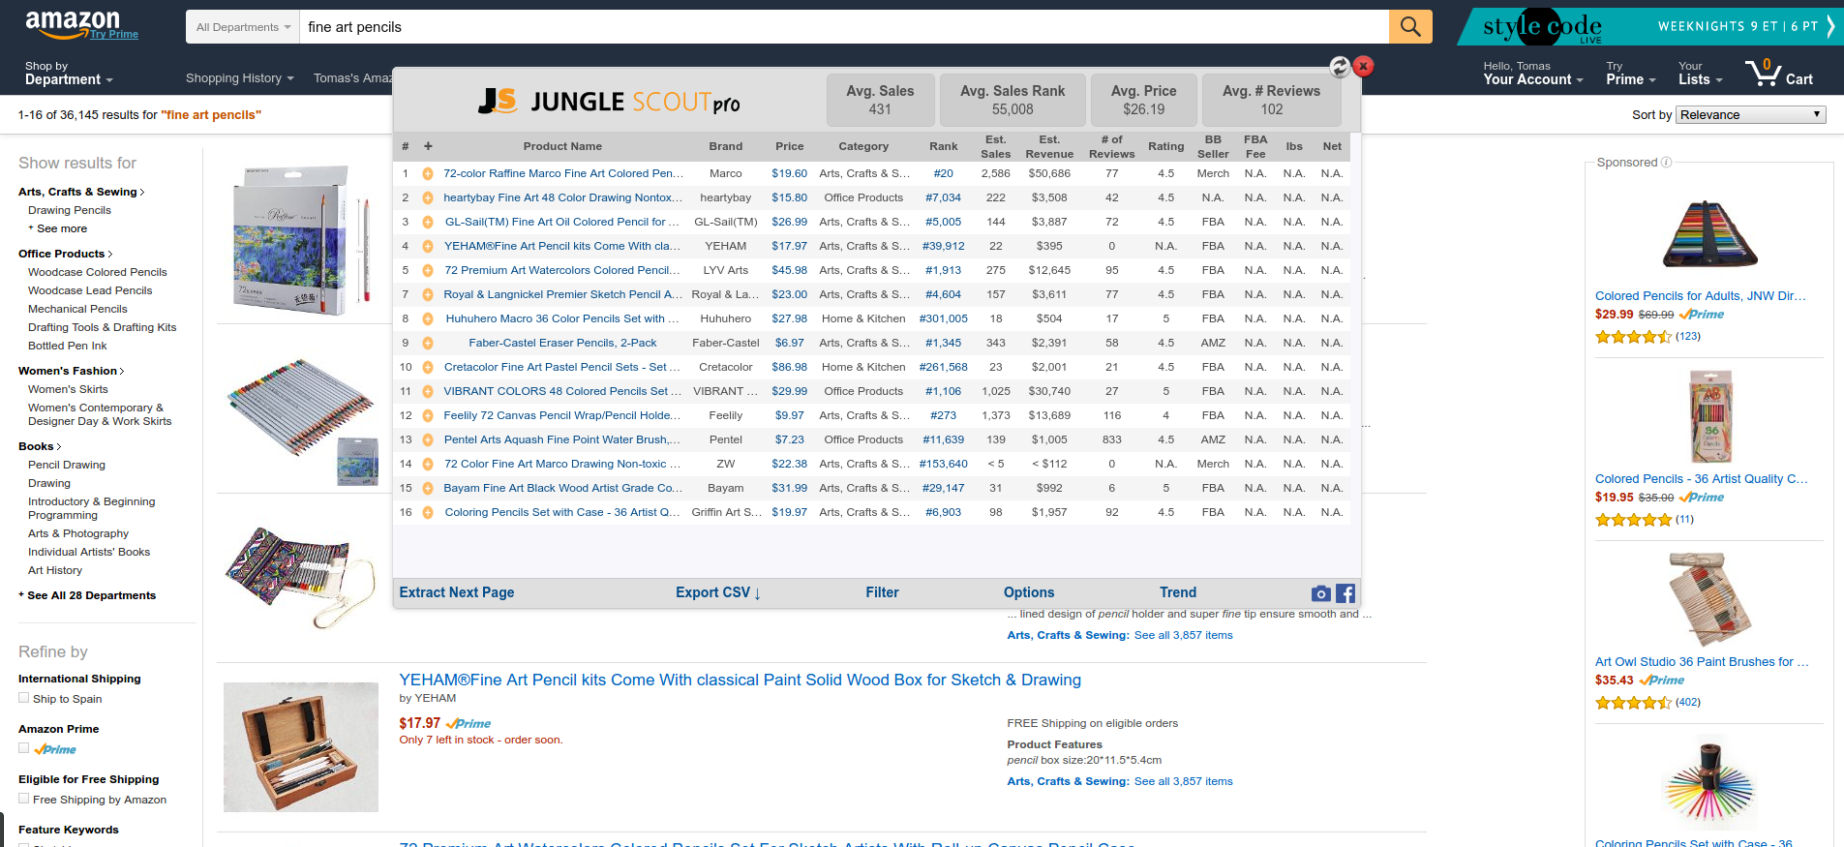
Task: Open Options in Jungle Scout footer
Action: (1029, 592)
